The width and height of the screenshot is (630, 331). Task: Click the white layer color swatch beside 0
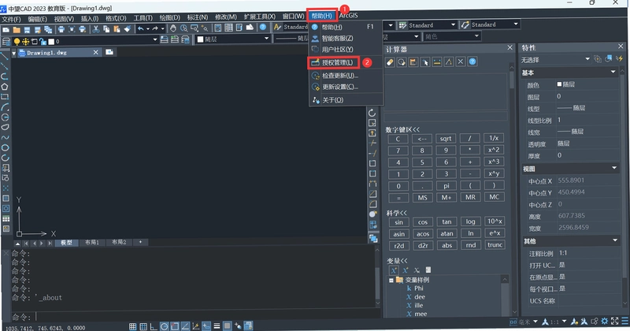point(51,42)
